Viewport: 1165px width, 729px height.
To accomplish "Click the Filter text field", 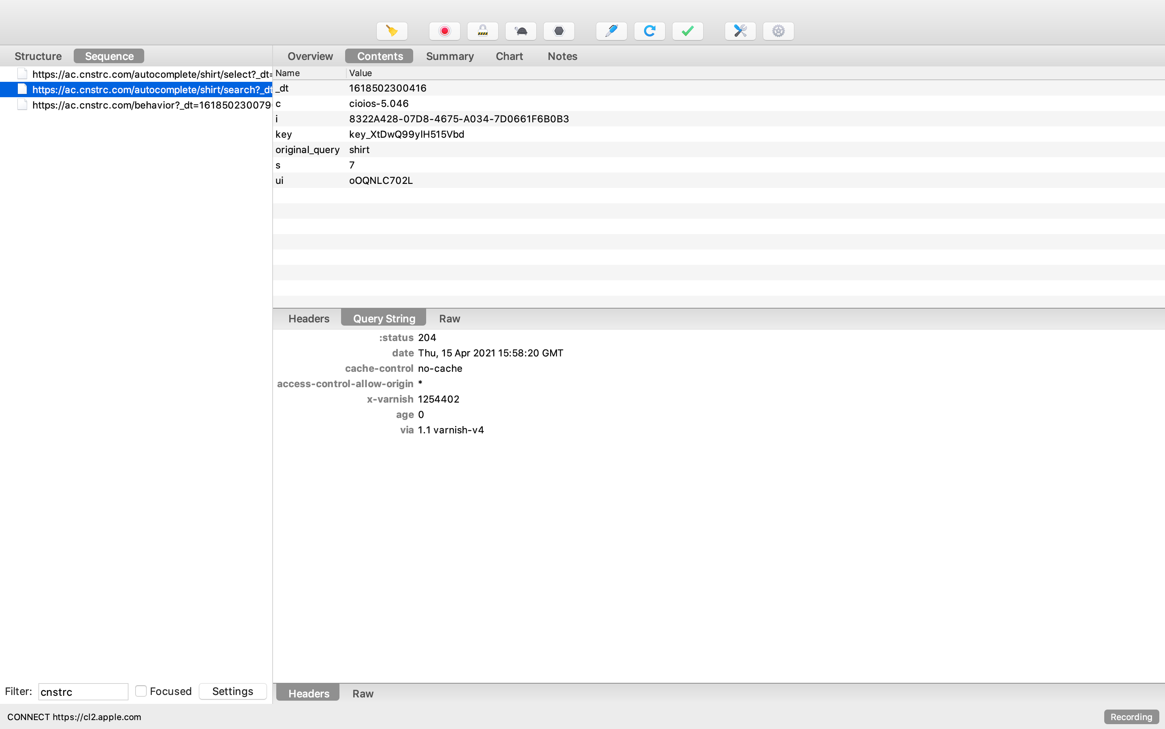I will pyautogui.click(x=83, y=691).
